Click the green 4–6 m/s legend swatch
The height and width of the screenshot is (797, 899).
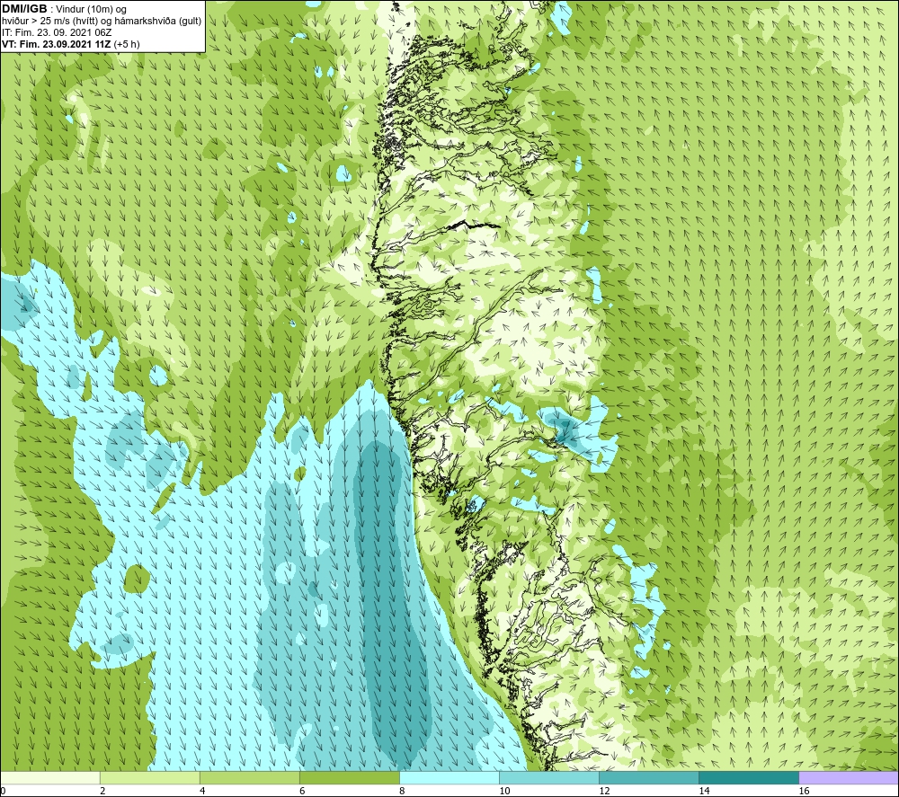point(249,777)
